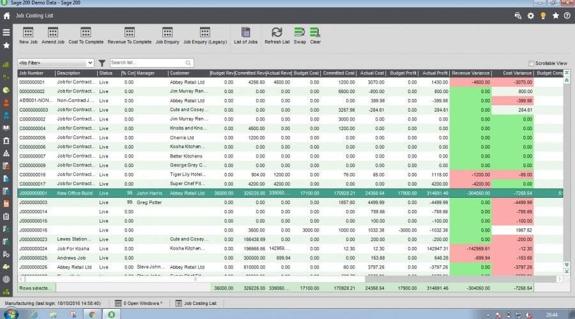Refresh the job costing list
Viewport: 575px width, 319px height.
[x=277, y=36]
